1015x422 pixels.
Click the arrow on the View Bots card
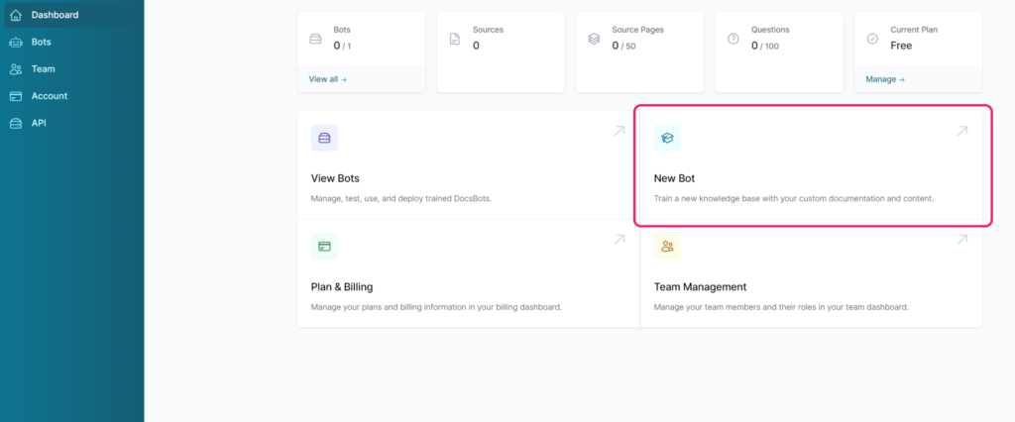click(x=620, y=131)
